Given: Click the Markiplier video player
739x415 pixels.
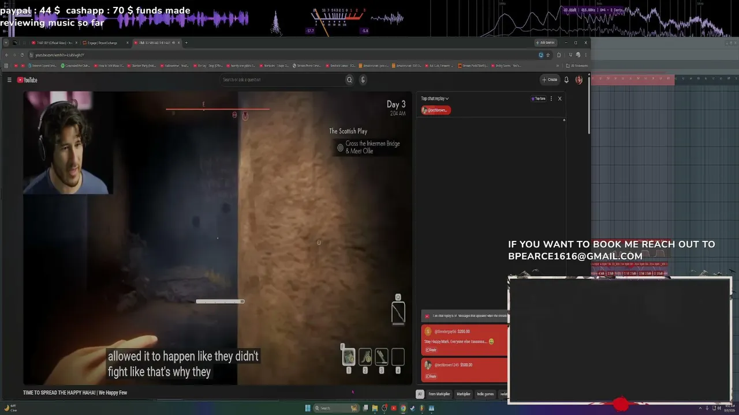Looking at the screenshot, I should click(x=218, y=237).
